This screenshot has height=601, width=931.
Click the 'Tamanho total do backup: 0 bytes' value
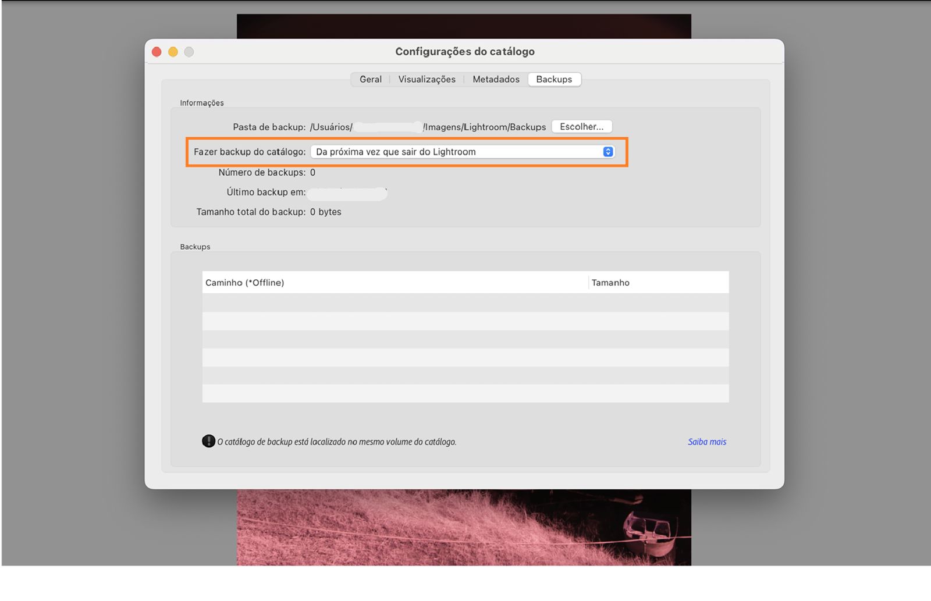coord(326,212)
